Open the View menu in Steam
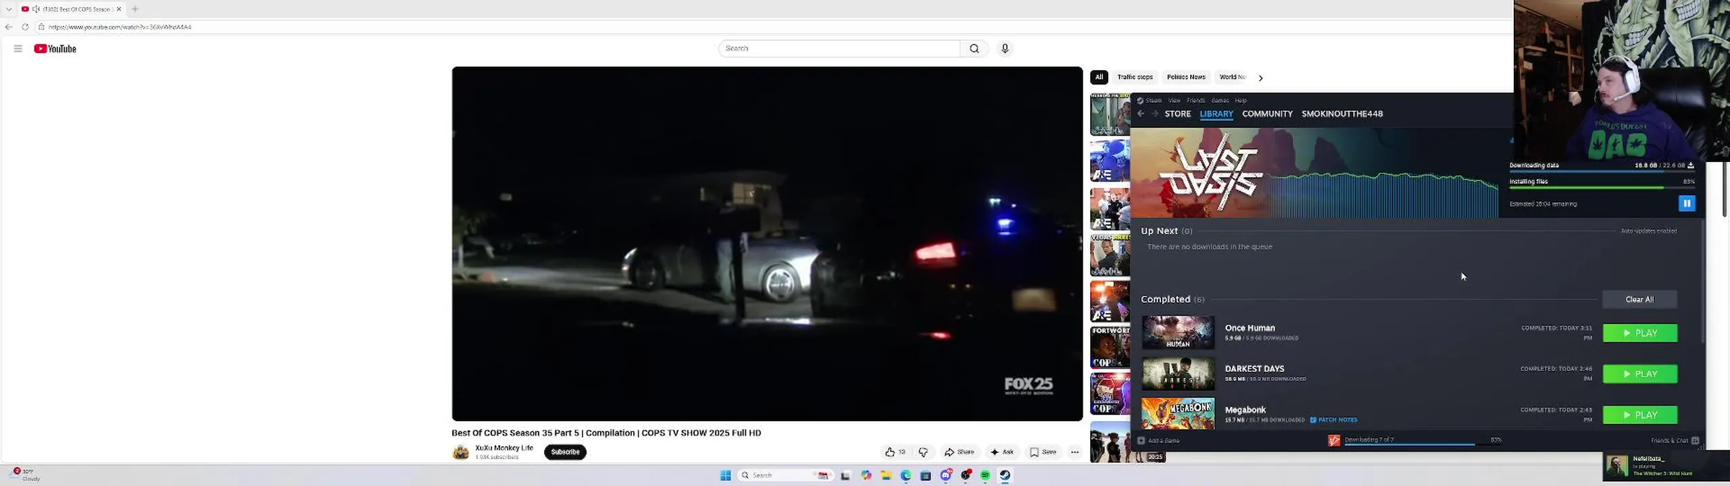This screenshot has width=1730, height=486. pos(1175,101)
